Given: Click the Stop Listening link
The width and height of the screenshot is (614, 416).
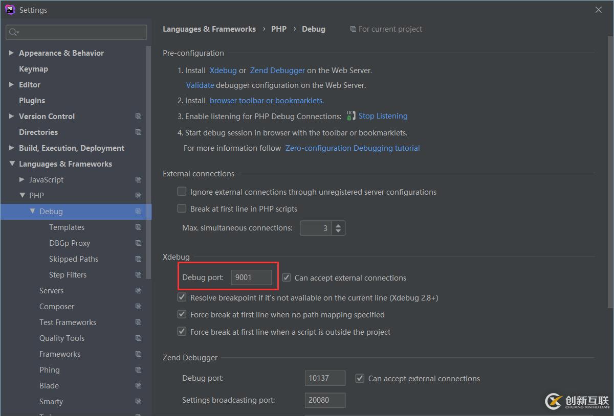Looking at the screenshot, I should coord(383,116).
